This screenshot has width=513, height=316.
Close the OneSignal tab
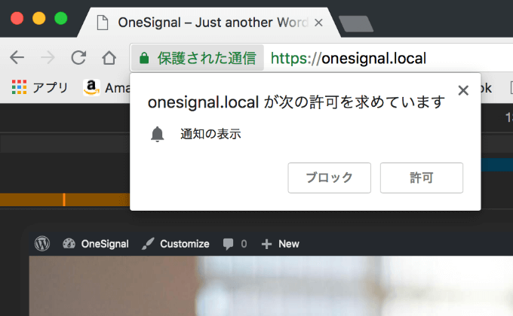pyautogui.click(x=318, y=23)
